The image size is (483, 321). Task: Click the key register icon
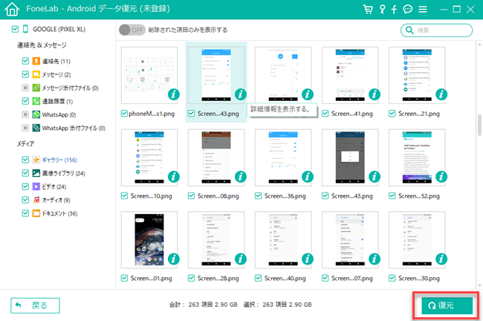[382, 9]
